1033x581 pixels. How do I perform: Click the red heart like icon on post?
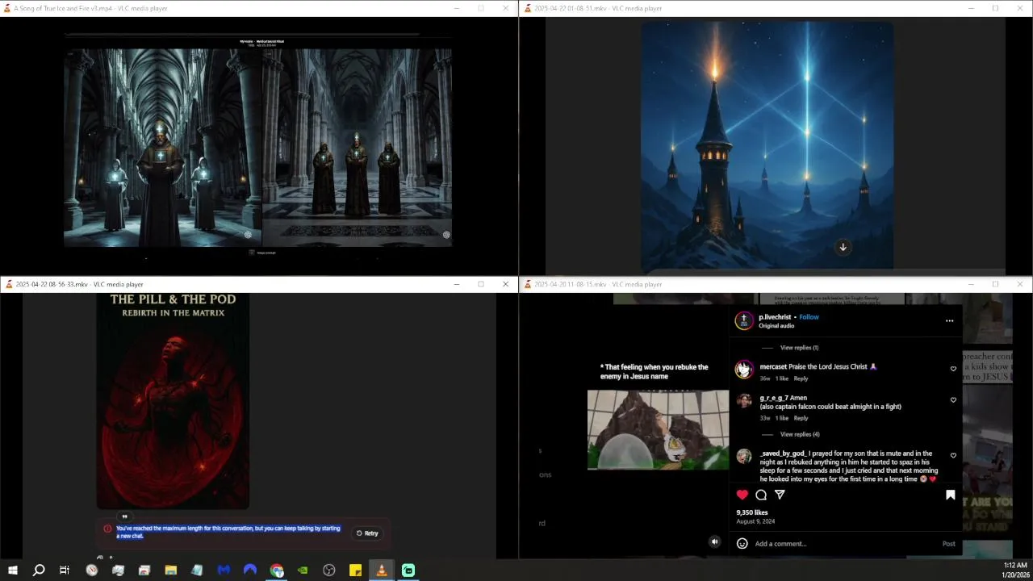742,495
